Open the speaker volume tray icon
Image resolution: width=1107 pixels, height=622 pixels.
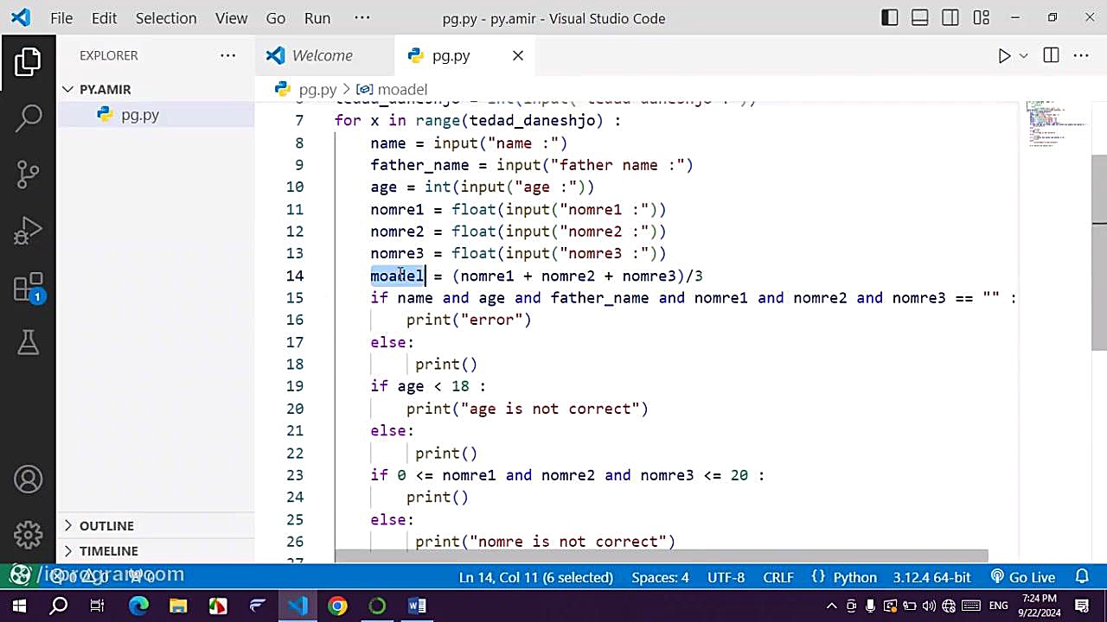pyautogui.click(x=929, y=606)
